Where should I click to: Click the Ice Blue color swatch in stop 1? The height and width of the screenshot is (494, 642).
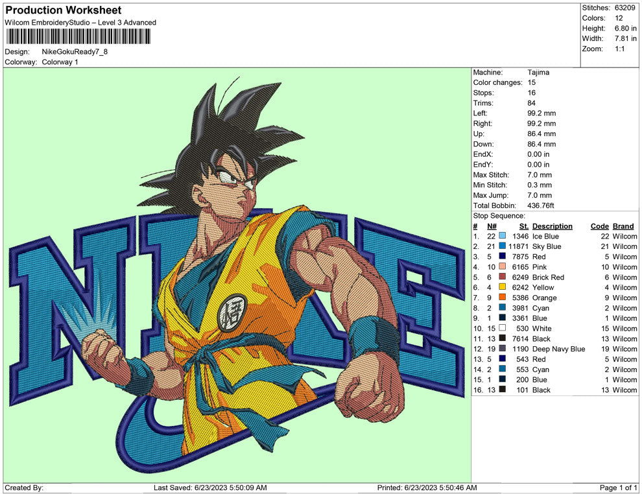click(x=503, y=236)
